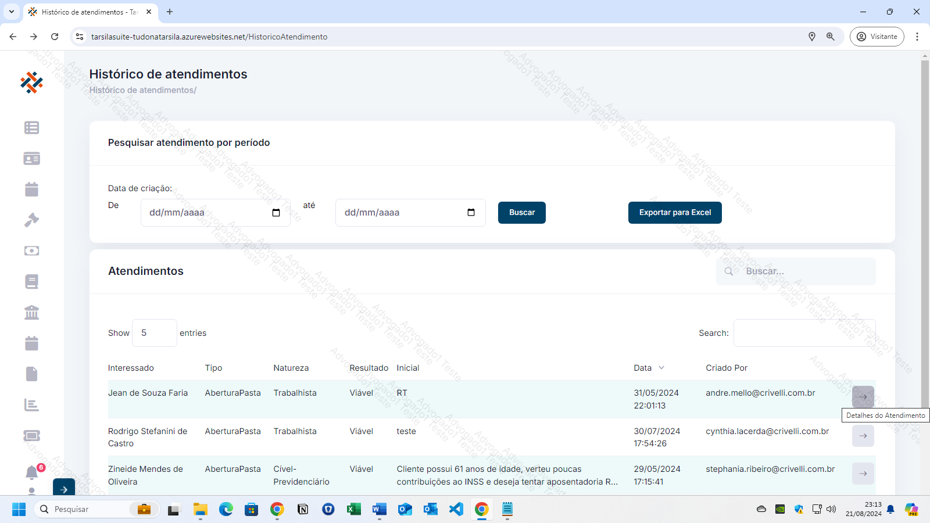Click the Buscar button

coord(521,213)
